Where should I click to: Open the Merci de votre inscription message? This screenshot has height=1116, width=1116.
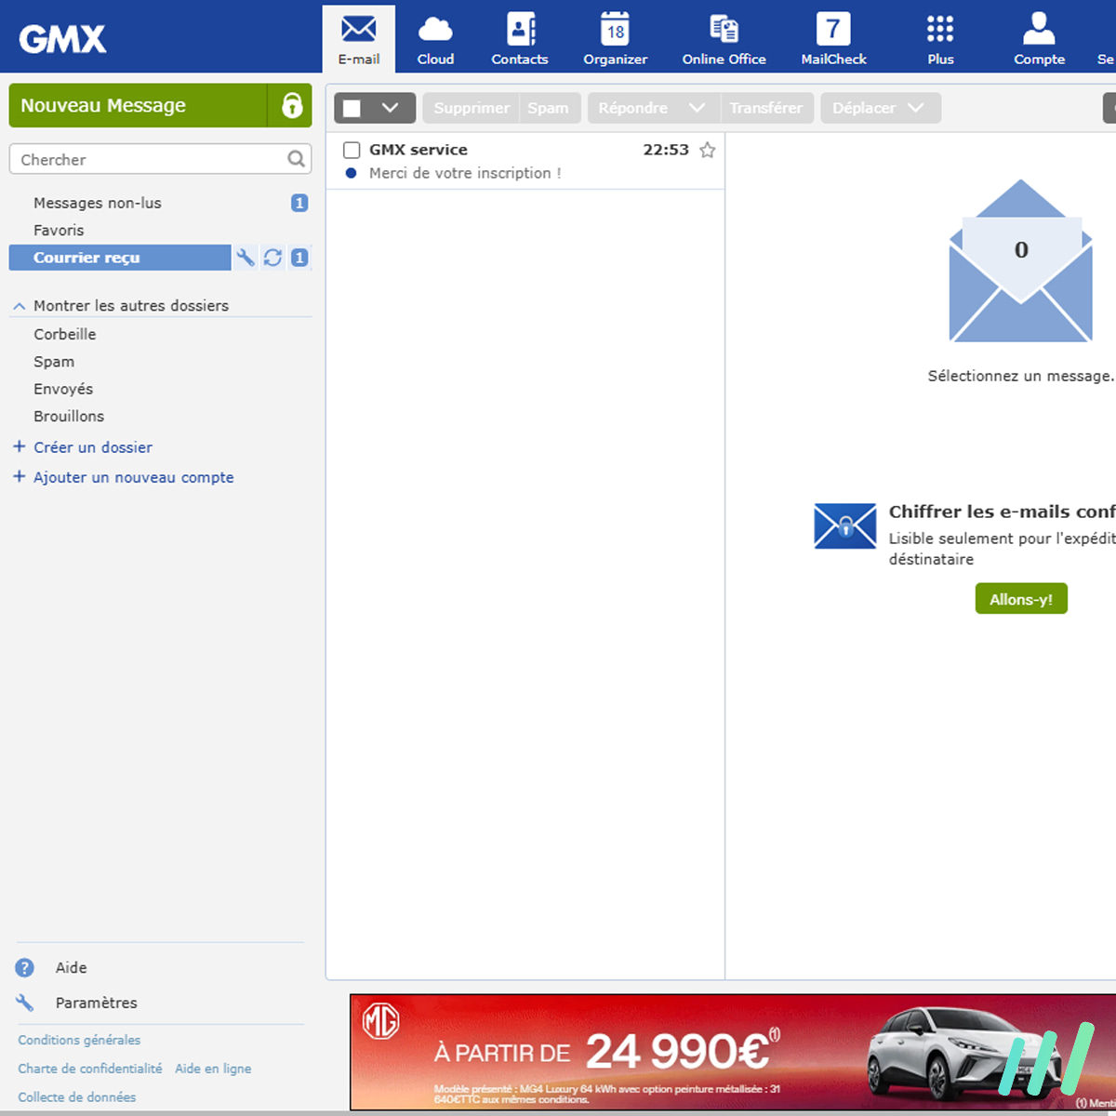(465, 173)
